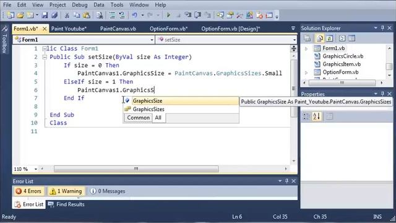Switch IntelliSense to the Common tab
This screenshot has height=223, width=396.
138,118
